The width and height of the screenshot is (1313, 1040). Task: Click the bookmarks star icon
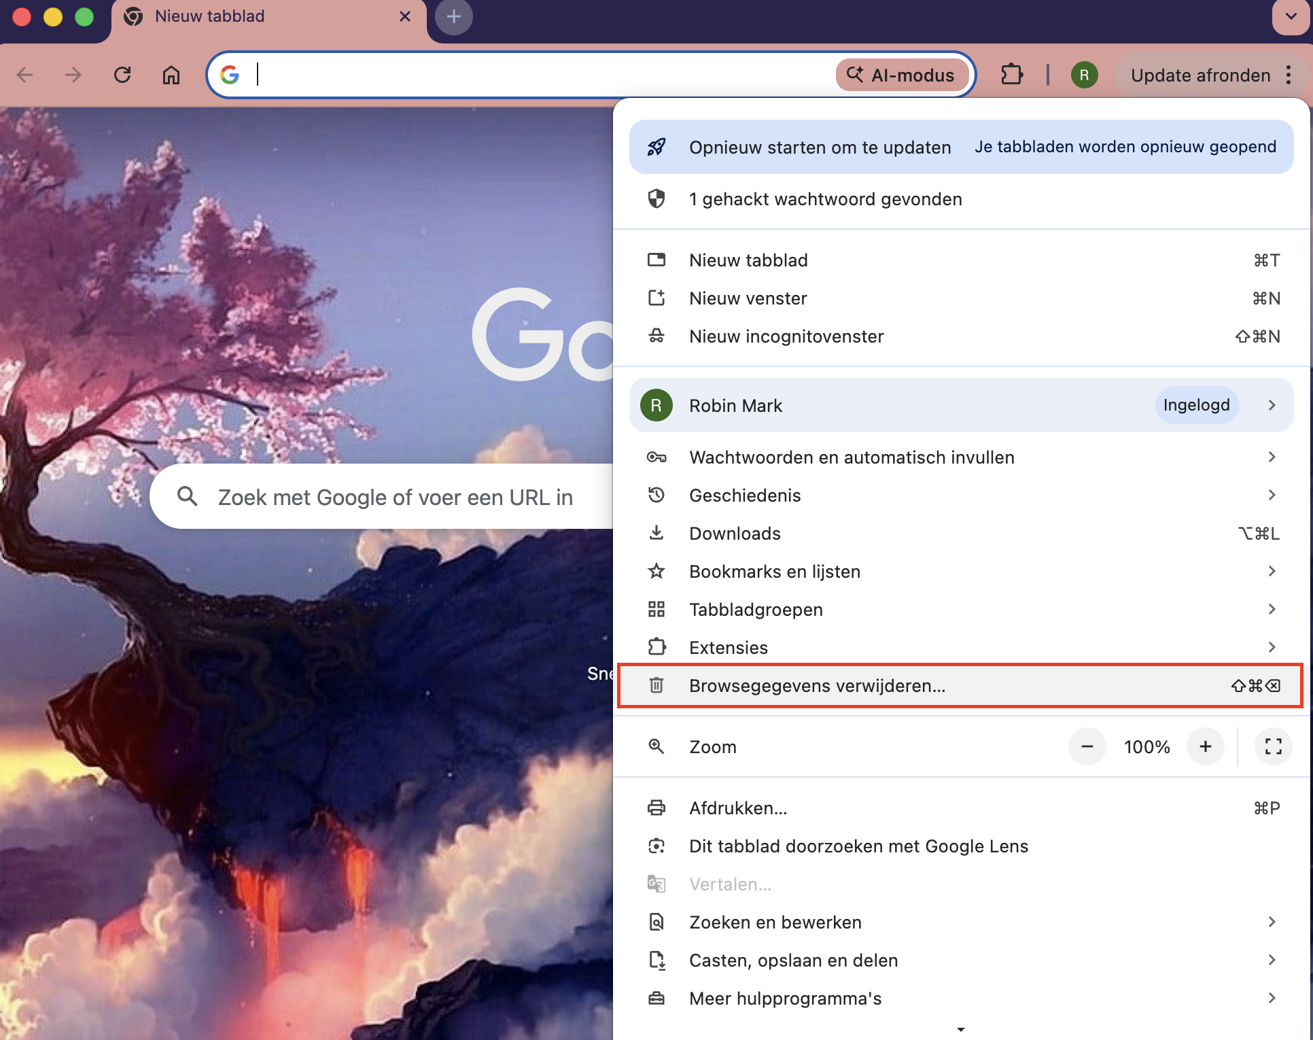click(x=656, y=571)
